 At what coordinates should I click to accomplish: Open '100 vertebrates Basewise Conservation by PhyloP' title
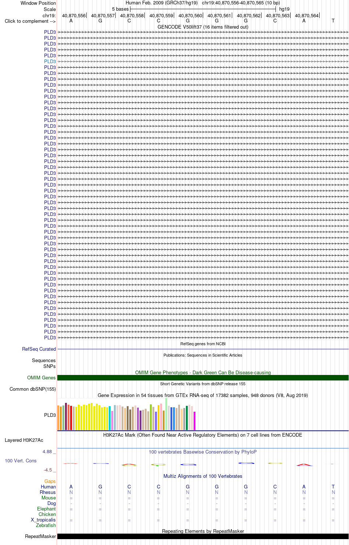(203, 452)
